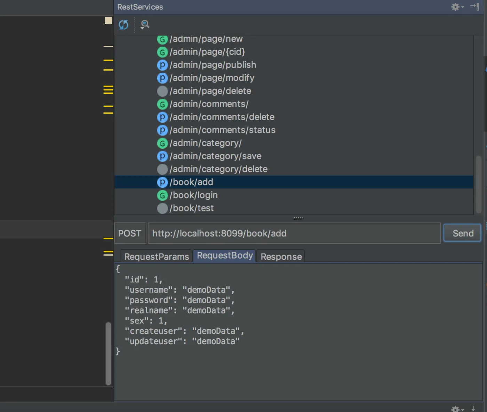The width and height of the screenshot is (487, 412).
Task: Click gray icon of /admin/page/delete
Action: [x=162, y=91]
